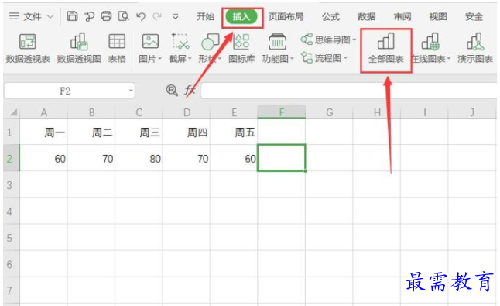Select column F header

282,112
